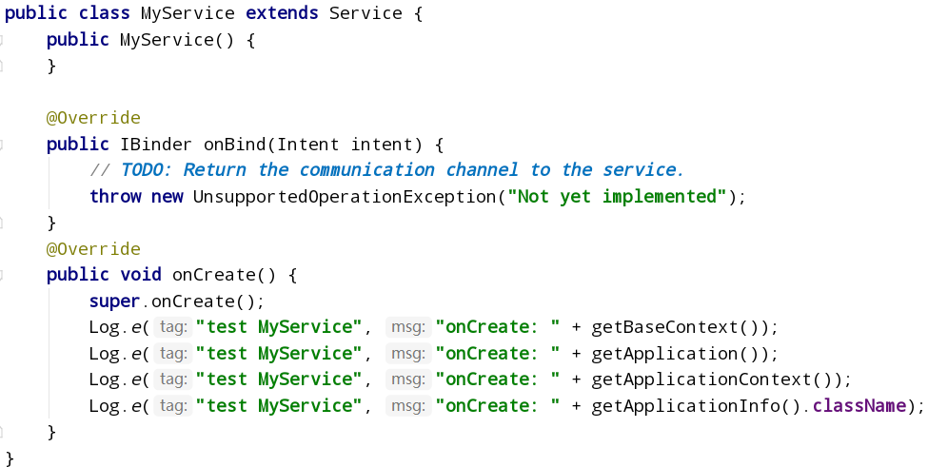Click the 'void' keyword
This screenshot has height=467, width=948.
tap(141, 275)
